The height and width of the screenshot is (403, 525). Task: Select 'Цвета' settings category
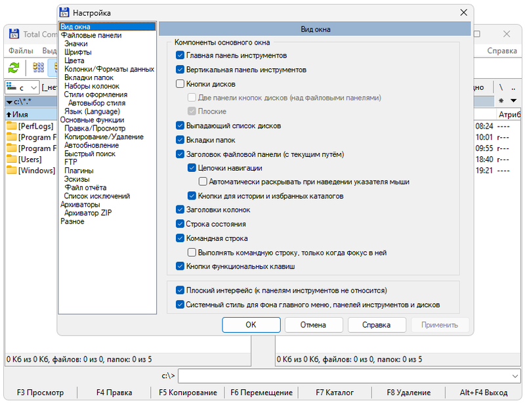click(x=74, y=60)
